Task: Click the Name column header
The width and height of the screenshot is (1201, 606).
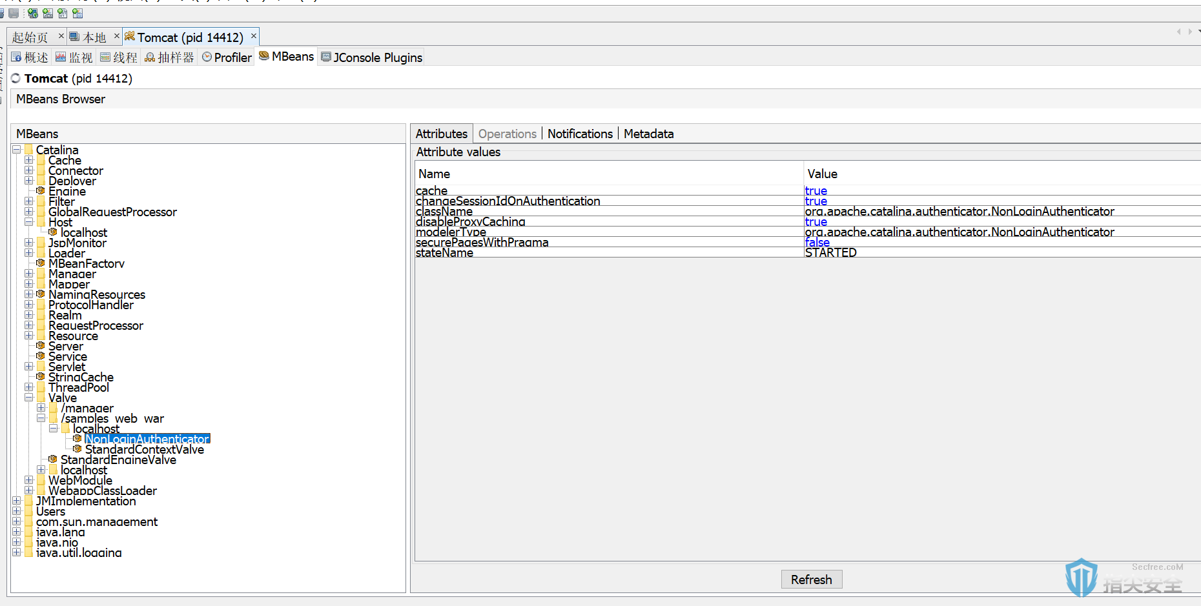Action: pyautogui.click(x=609, y=174)
